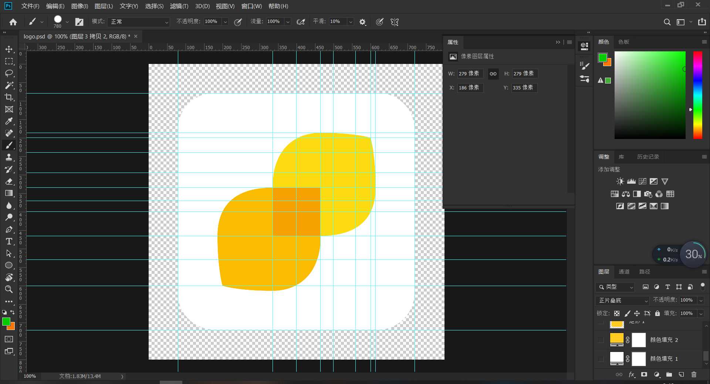This screenshot has width=710, height=384.
Task: Click inside the green color picker field
Action: click(x=650, y=95)
